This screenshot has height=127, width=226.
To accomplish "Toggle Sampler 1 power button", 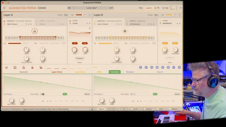I will (4, 21).
